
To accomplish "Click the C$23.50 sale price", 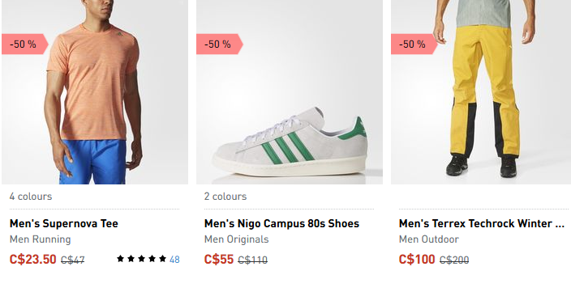I will click(x=32, y=260).
